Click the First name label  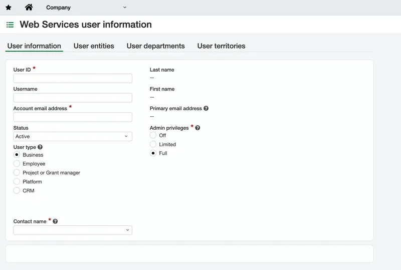coord(162,89)
